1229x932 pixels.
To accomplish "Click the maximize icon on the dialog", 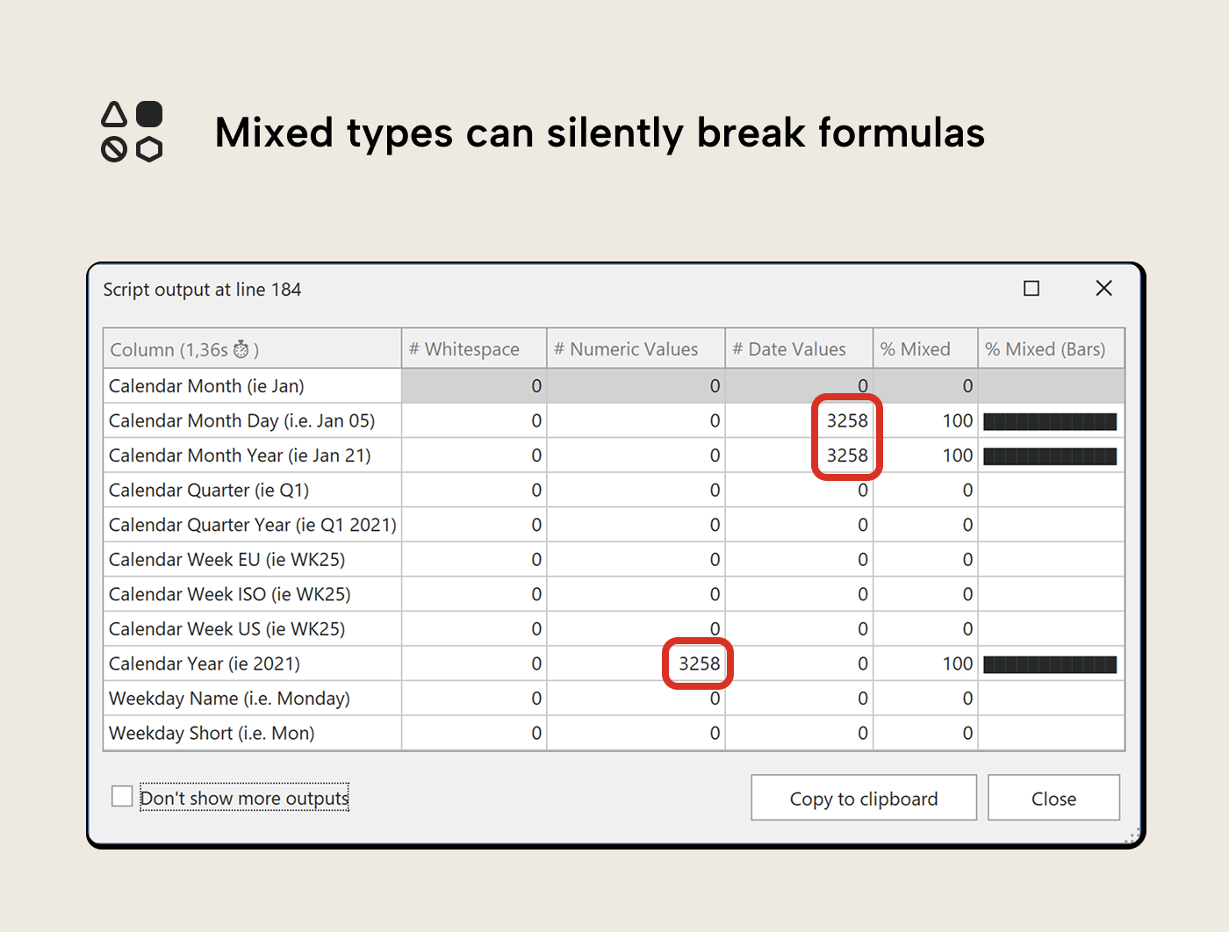I will coord(1031,288).
